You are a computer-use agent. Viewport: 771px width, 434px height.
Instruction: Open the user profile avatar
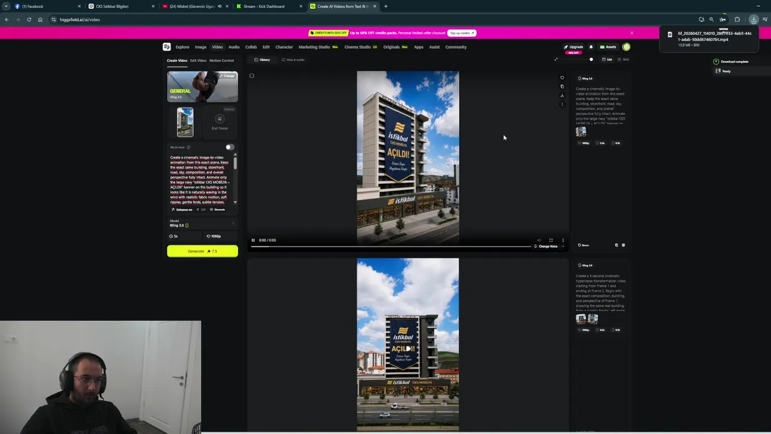[626, 47]
